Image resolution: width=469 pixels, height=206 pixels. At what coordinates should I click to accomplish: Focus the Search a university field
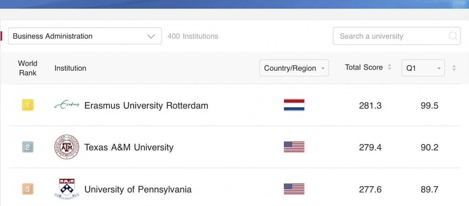[x=396, y=36]
